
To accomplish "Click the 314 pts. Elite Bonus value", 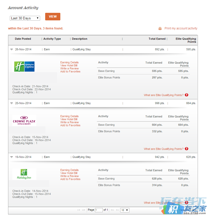I will [157, 185].
